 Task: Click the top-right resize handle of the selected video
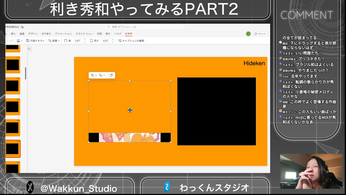[x=170, y=81]
